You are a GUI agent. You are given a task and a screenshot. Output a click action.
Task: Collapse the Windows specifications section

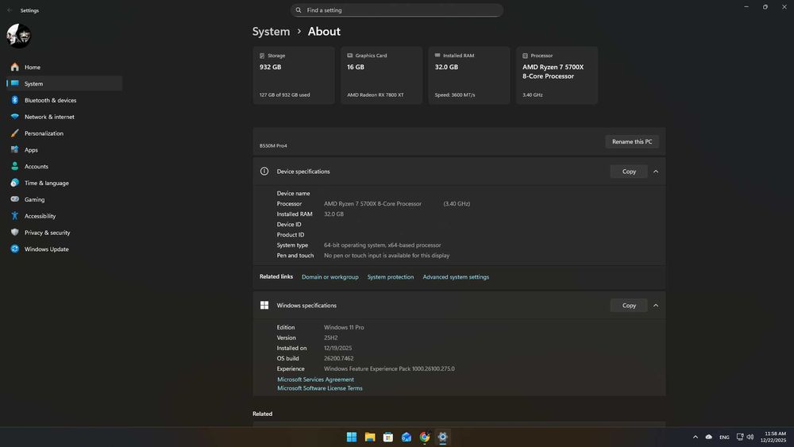[656, 305]
